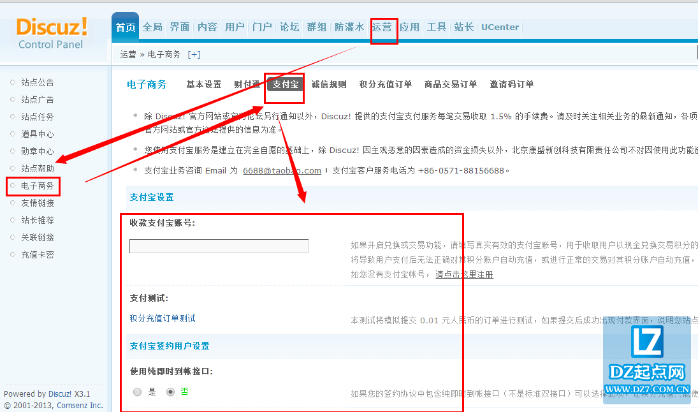
Task: Open 友情链接 in the sidebar
Action: click(x=38, y=203)
